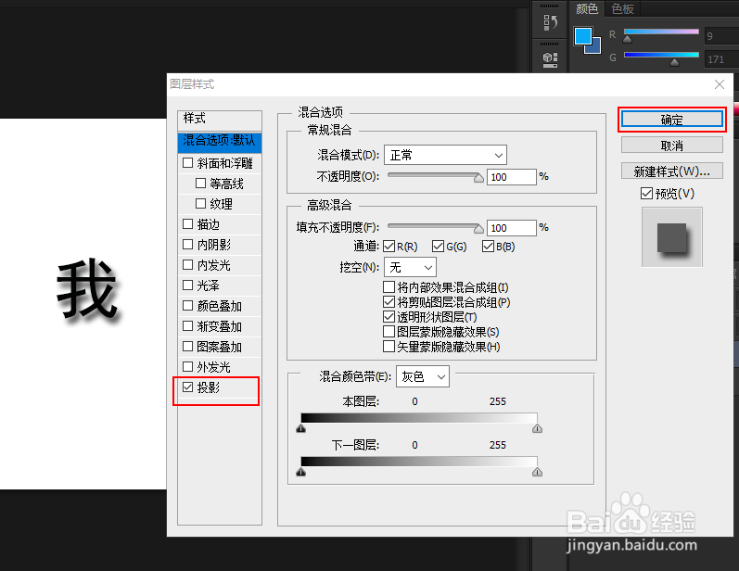Viewport: 739px width, 571px height.
Task: Select the 投影 style label
Action: tap(209, 387)
